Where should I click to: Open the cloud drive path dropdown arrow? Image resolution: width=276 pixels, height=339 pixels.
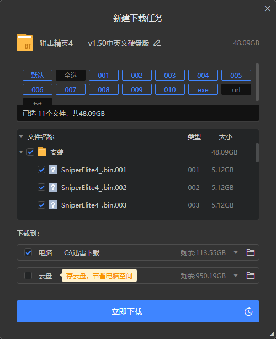point(236,276)
